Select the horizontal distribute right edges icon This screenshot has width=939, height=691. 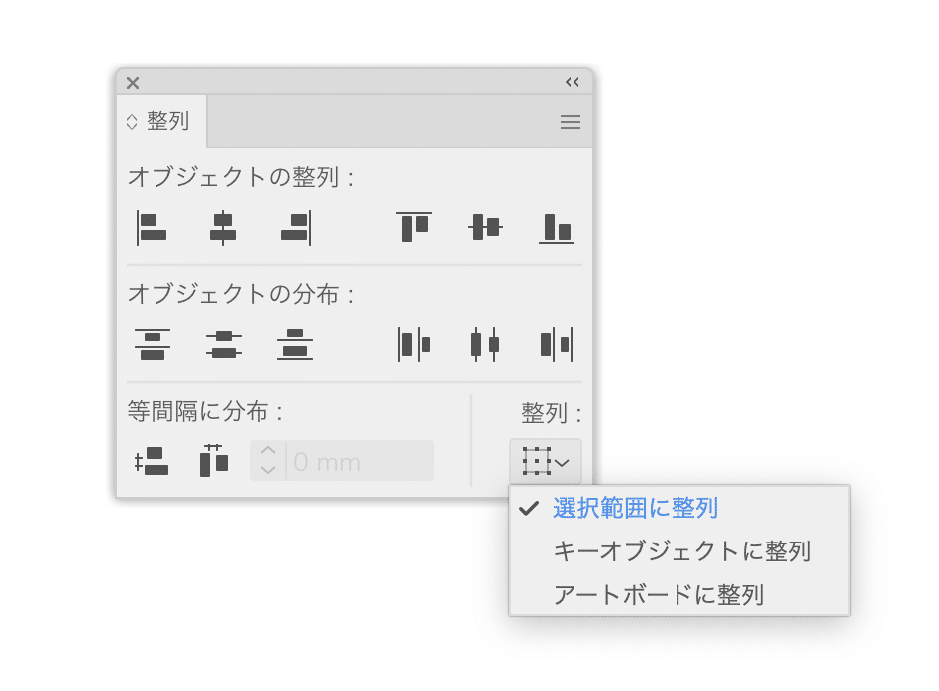[x=556, y=344]
